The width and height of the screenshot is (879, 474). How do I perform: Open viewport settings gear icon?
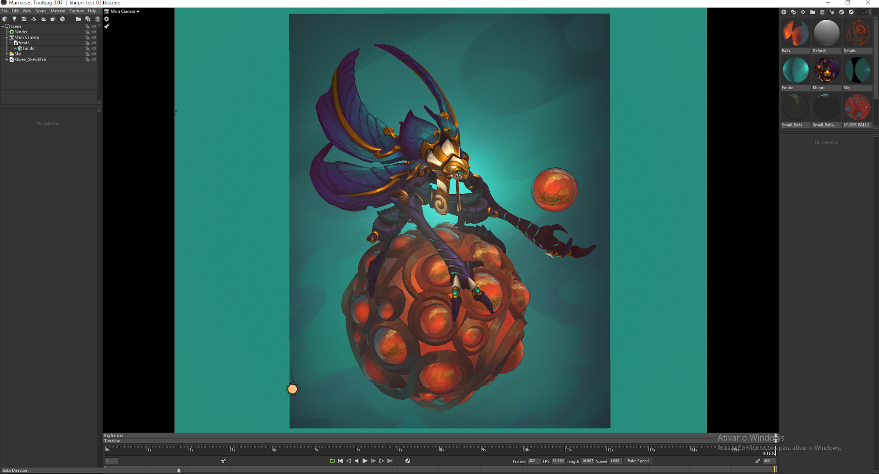pyautogui.click(x=106, y=19)
